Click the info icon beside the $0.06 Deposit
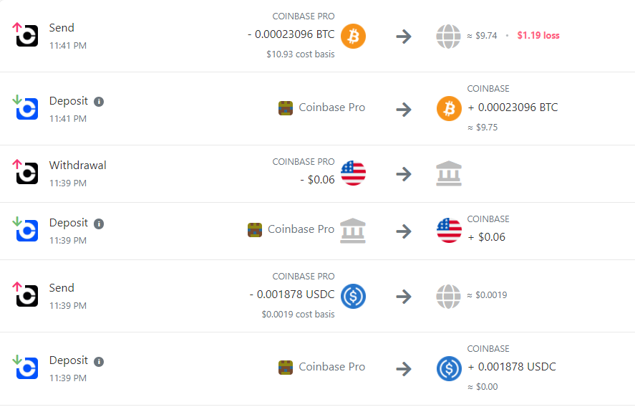This screenshot has width=635, height=407. (x=99, y=224)
